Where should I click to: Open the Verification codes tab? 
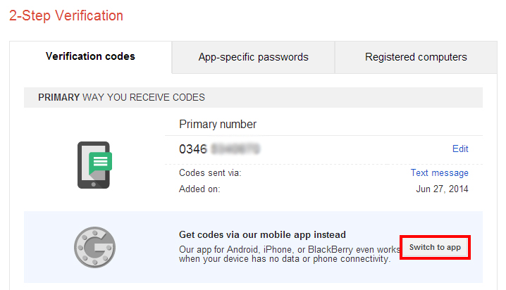click(90, 57)
